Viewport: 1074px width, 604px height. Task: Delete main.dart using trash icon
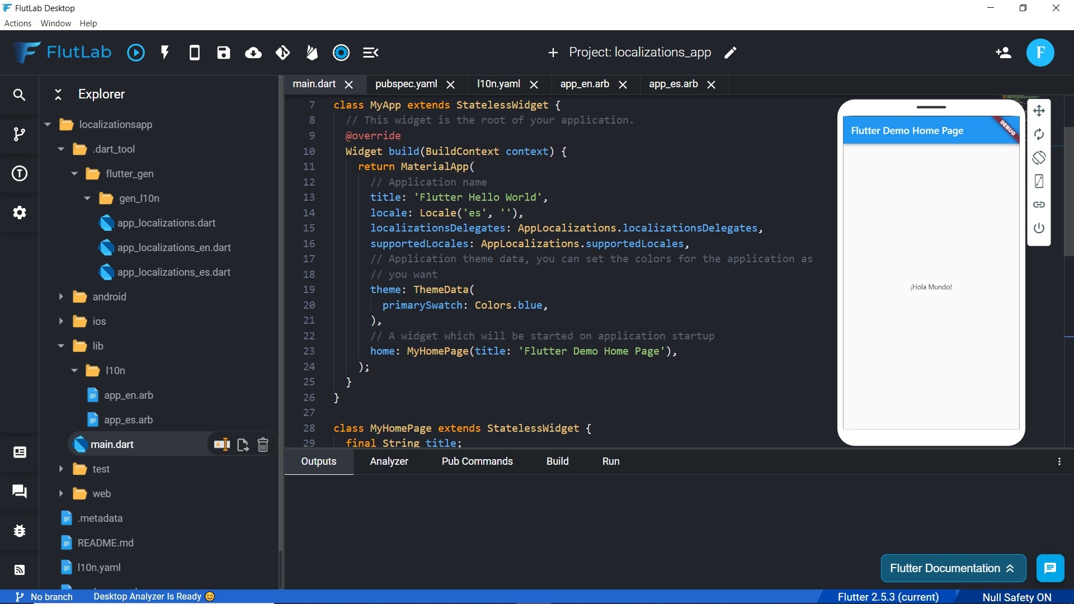(263, 445)
